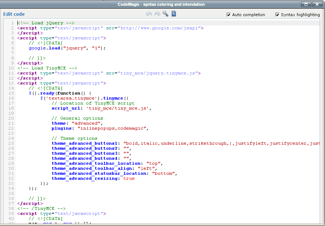The height and width of the screenshot is (226, 325).
Task: Click the "left" string value
Action: click(x=146, y=168)
